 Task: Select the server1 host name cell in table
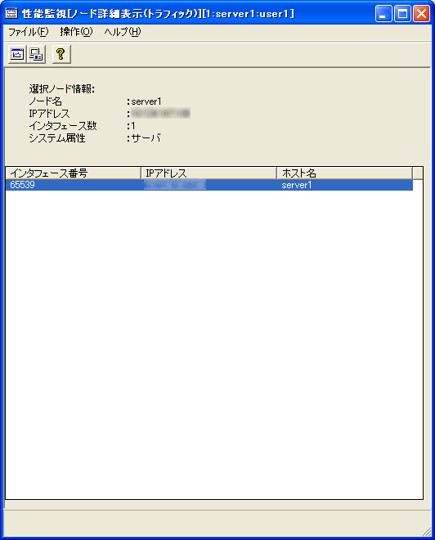(x=296, y=185)
